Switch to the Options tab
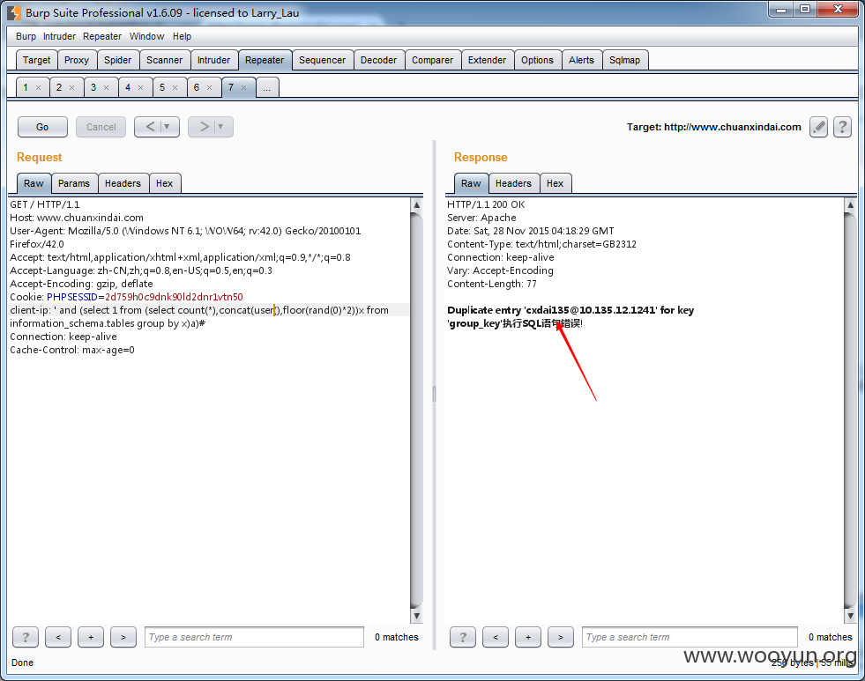The width and height of the screenshot is (865, 681). pyautogui.click(x=537, y=60)
